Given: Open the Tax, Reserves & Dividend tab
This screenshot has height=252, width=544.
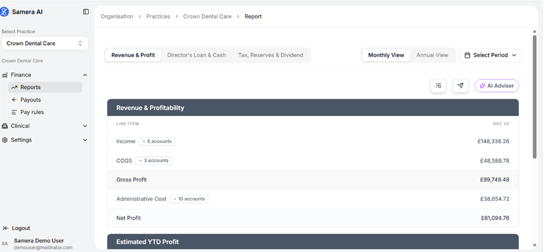Looking at the screenshot, I should 270,55.
